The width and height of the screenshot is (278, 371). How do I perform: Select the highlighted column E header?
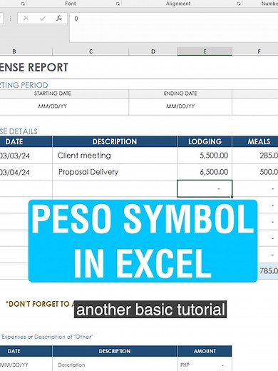[205, 51]
